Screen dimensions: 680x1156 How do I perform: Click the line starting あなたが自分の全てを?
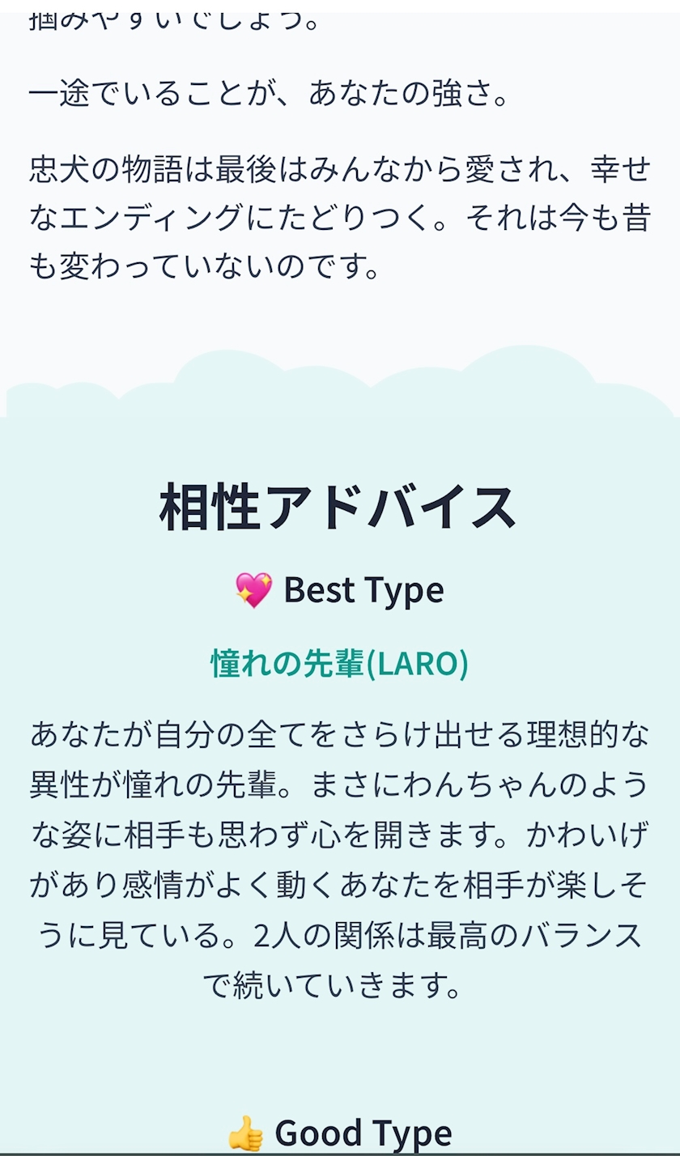339,736
